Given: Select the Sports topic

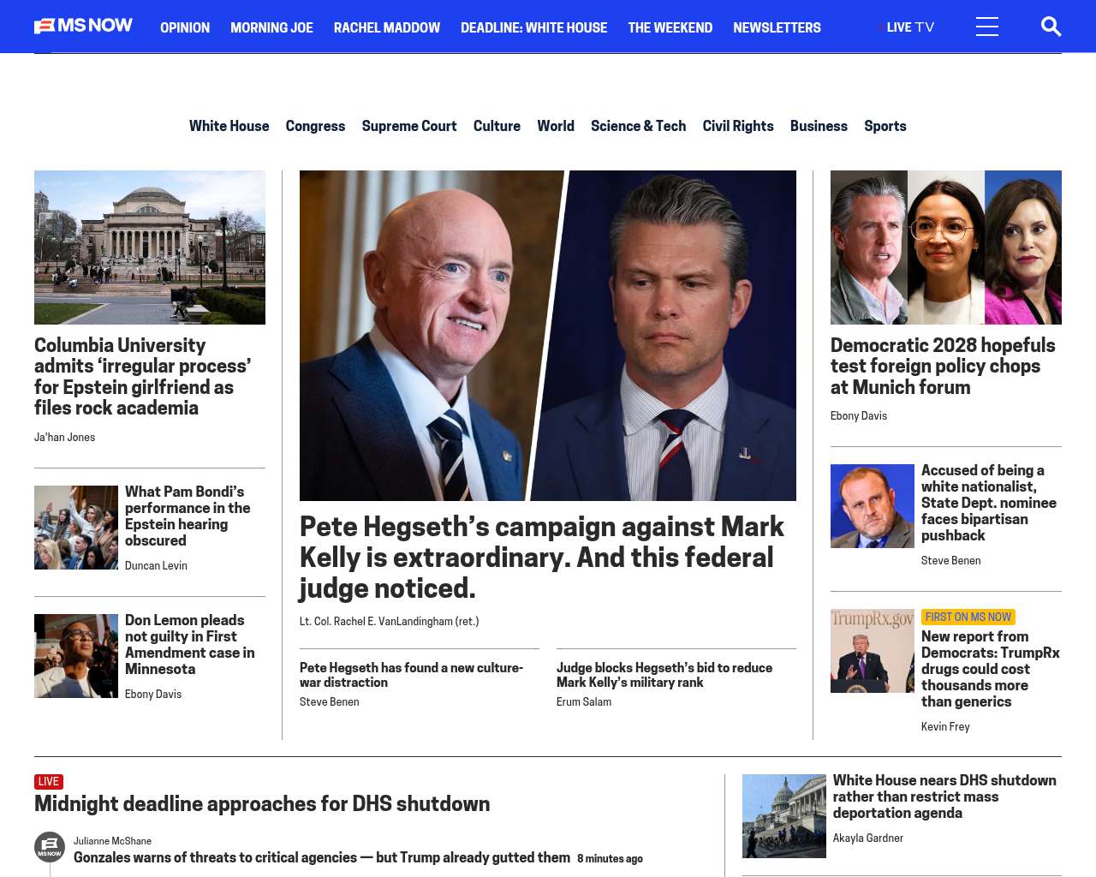Looking at the screenshot, I should [x=885, y=126].
